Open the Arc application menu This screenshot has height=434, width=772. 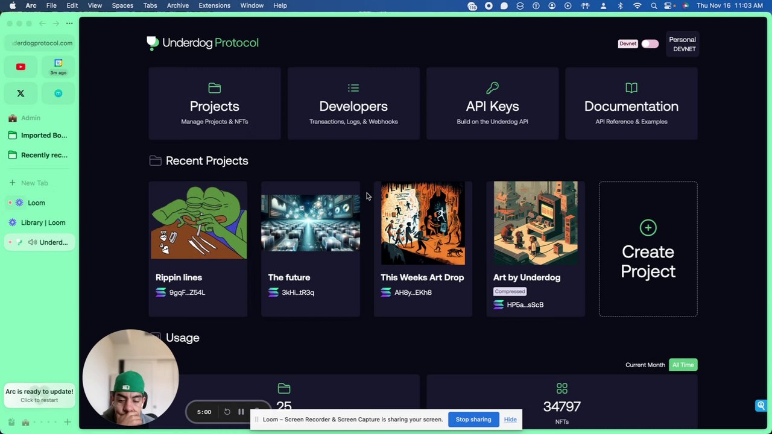(31, 5)
